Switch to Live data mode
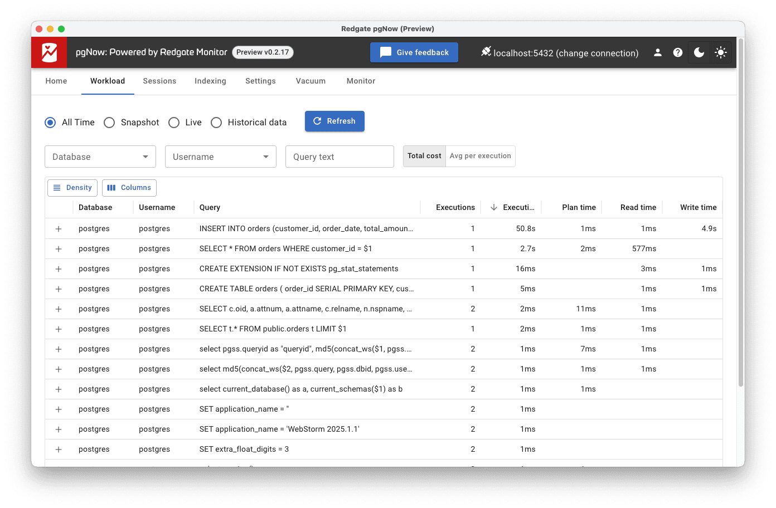The height and width of the screenshot is (508, 776). click(174, 122)
